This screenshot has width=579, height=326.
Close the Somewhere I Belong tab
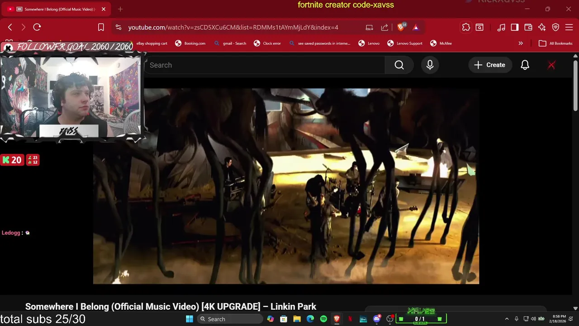[103, 9]
